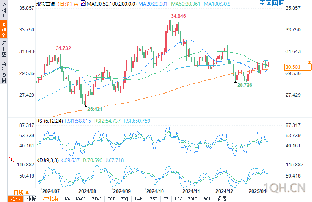Click the 34.846 high price marker
The image size is (312, 202).
(x=178, y=16)
